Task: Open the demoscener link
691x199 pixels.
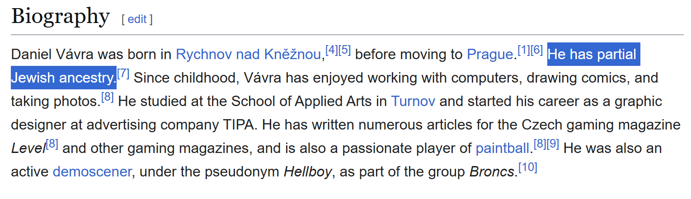Action: pyautogui.click(x=92, y=171)
